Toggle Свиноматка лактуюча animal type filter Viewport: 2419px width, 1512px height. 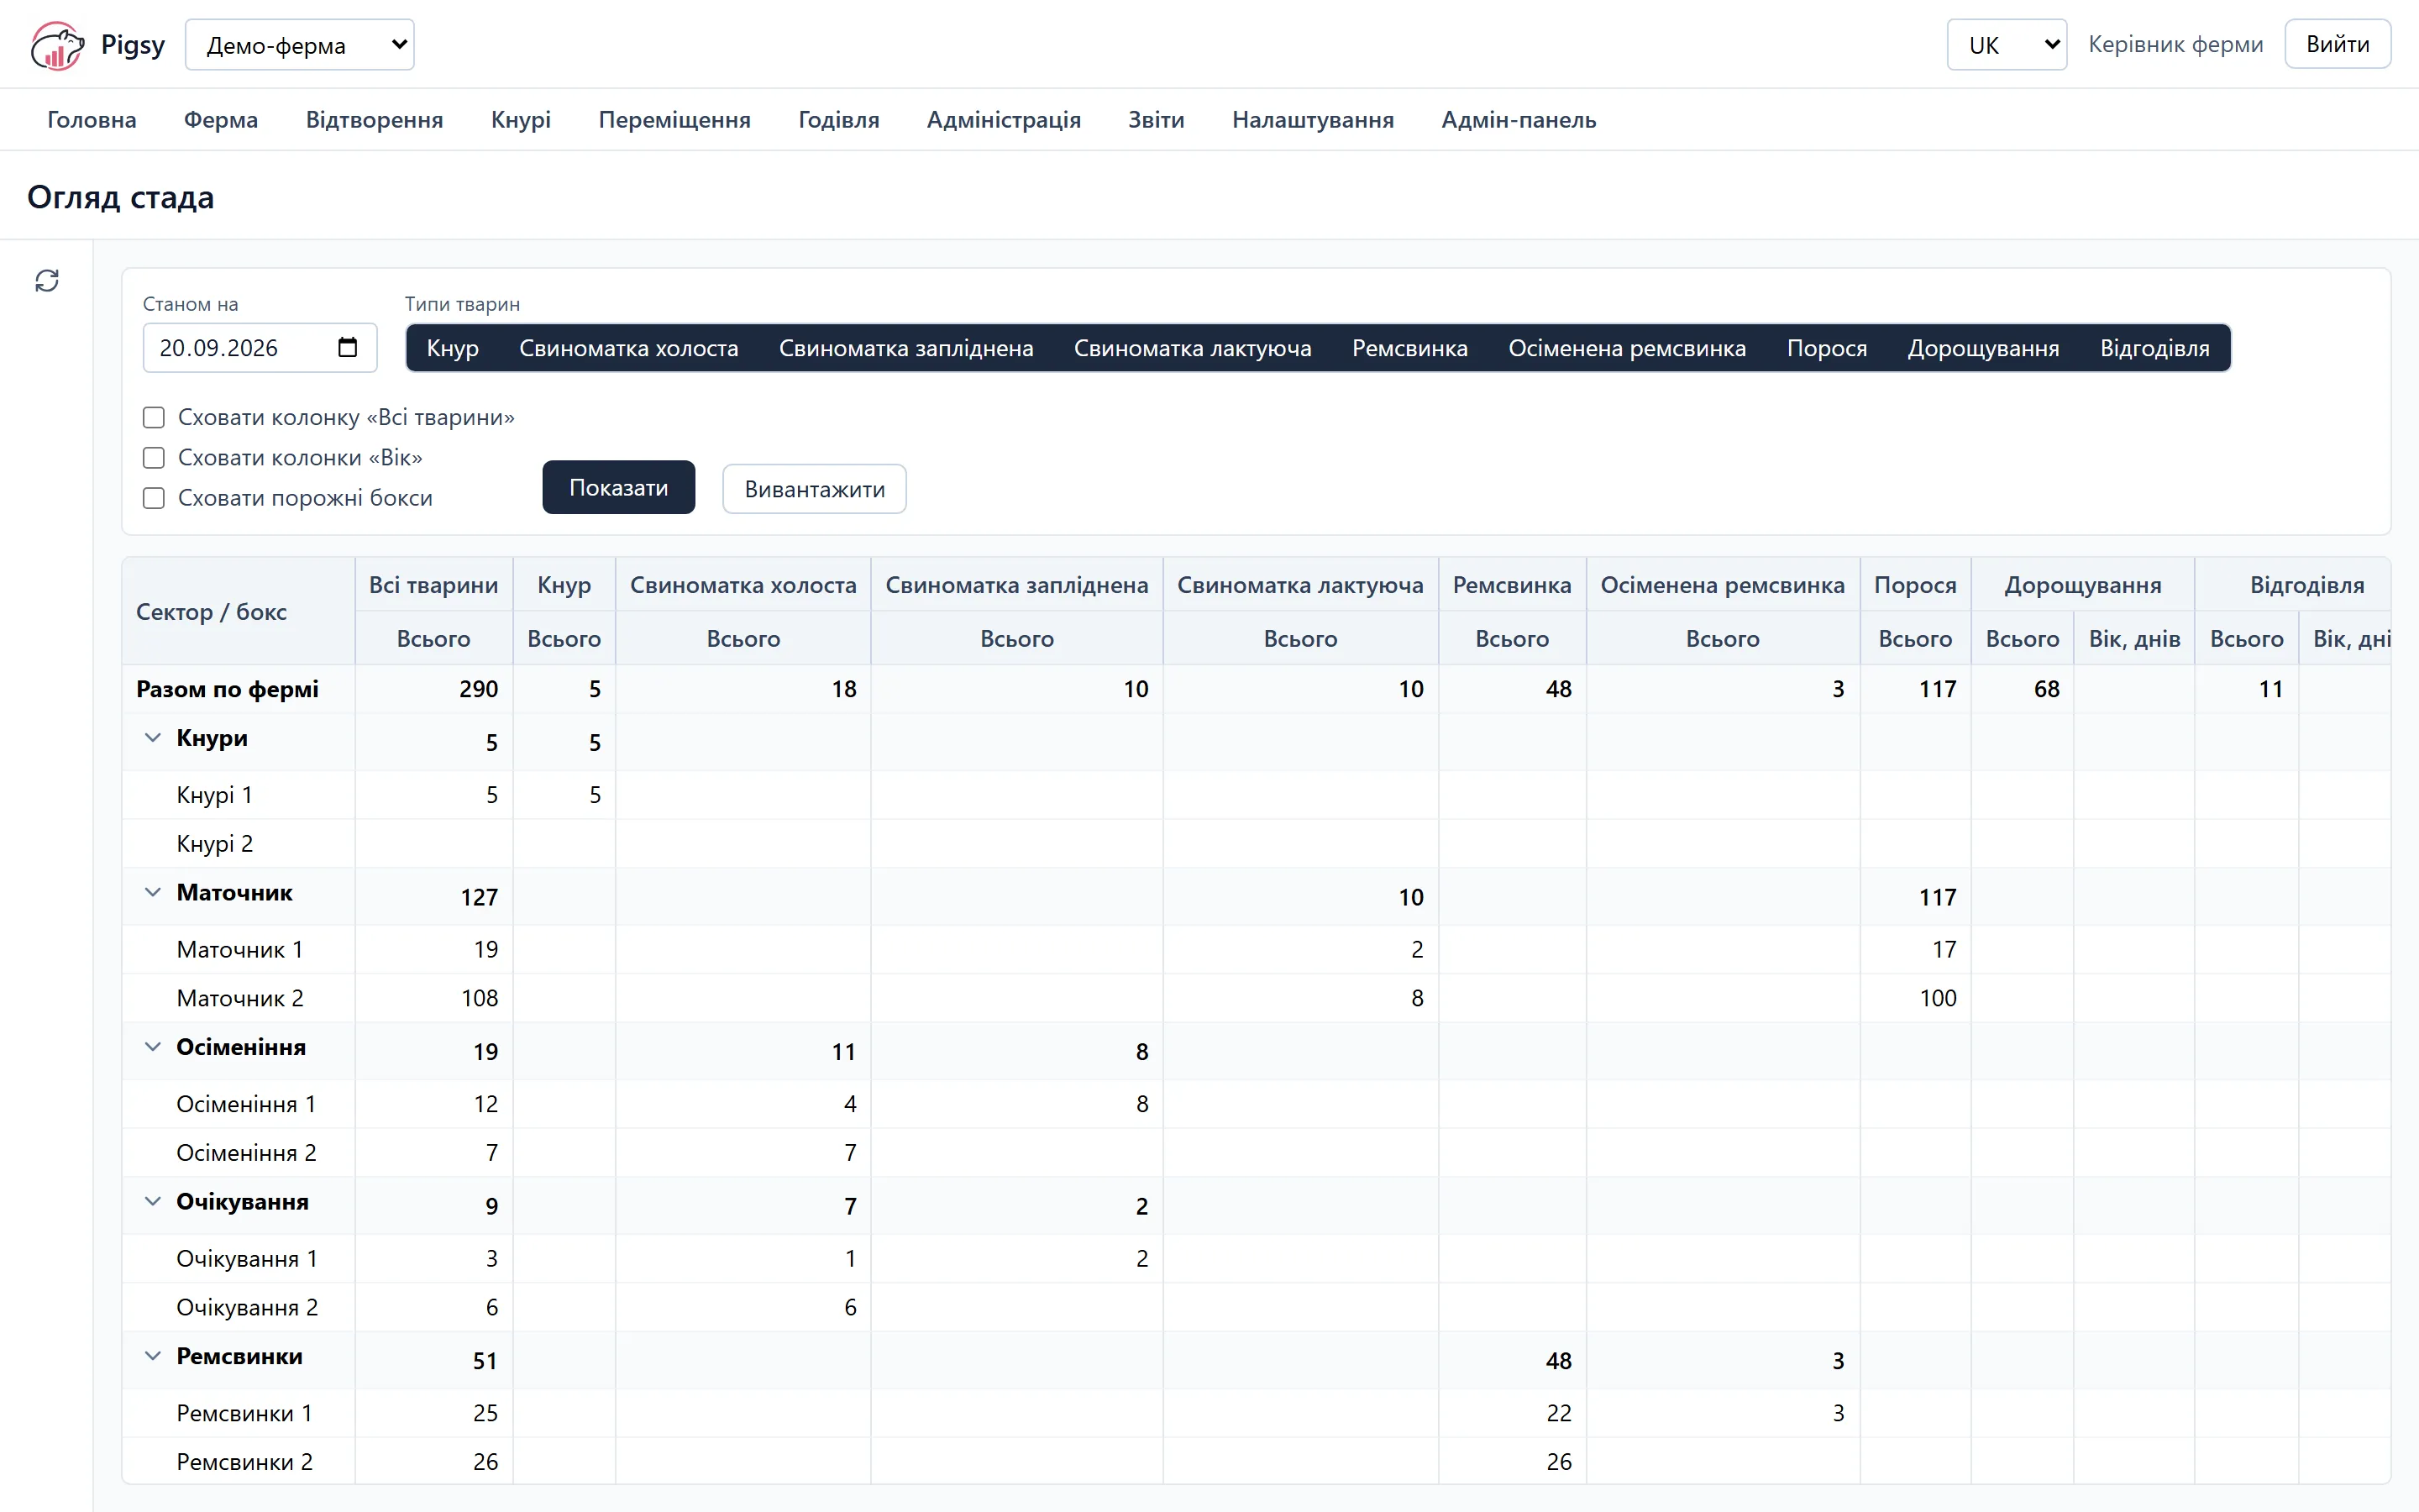[1193, 348]
